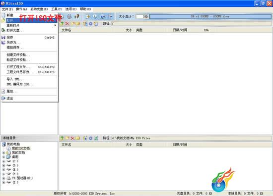
Task: Expand the 我的文档 tree node
Action: click(x=3, y=153)
